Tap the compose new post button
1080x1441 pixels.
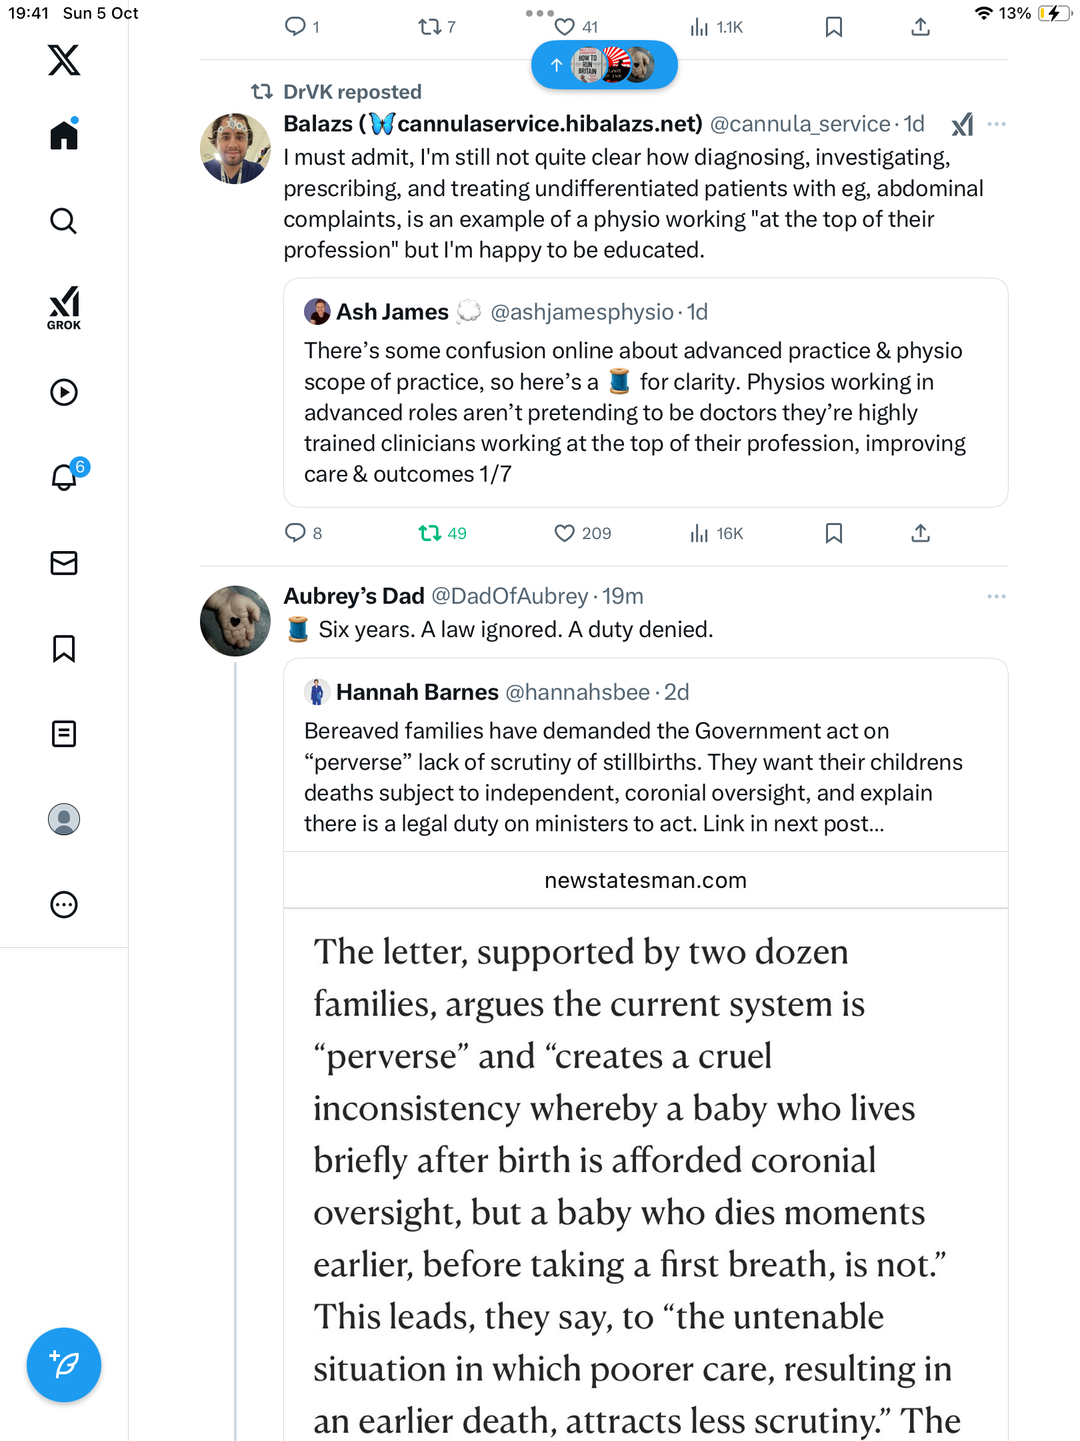64,1364
